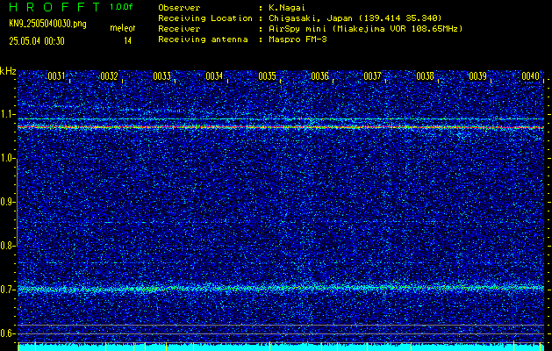Click the Receiving Location label
Viewport: 552px width, 351px height.
tap(205, 18)
